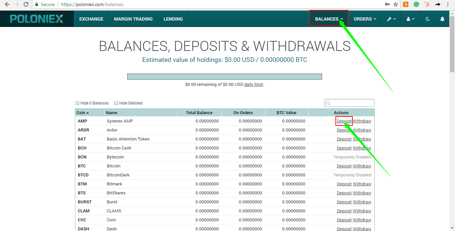Viewport: 455px width, 231px height.
Task: Select the BTC coin cell
Action: tap(82, 166)
